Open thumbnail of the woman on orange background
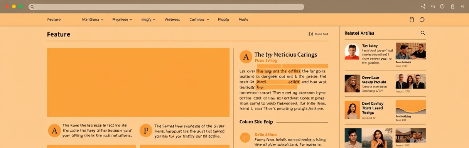The height and width of the screenshot is (148, 469). 352,110
